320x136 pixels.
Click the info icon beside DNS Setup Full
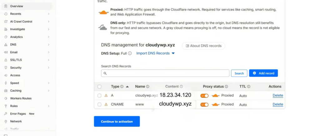tap(130, 53)
